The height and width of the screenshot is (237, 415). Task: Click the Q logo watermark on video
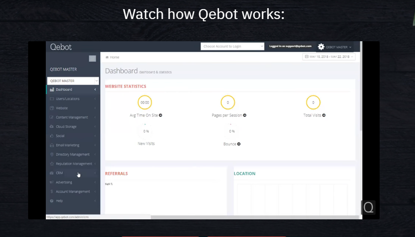(368, 208)
